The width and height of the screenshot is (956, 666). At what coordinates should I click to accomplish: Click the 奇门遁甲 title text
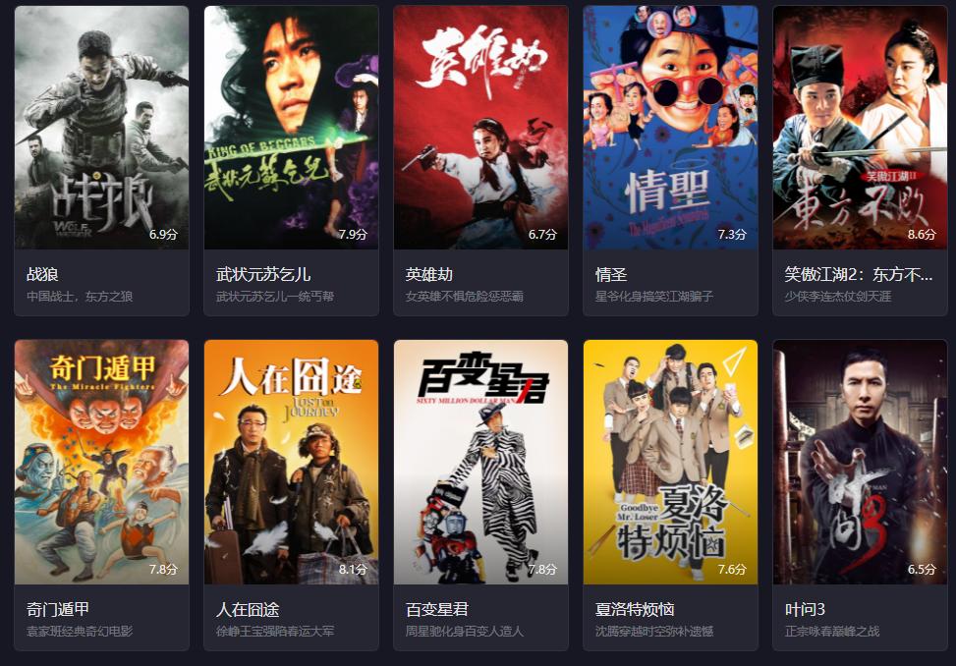click(58, 609)
